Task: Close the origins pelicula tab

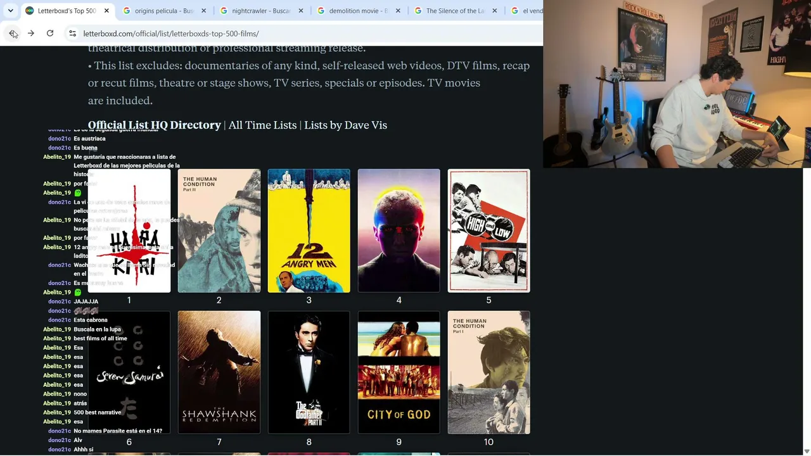Action: (x=203, y=11)
